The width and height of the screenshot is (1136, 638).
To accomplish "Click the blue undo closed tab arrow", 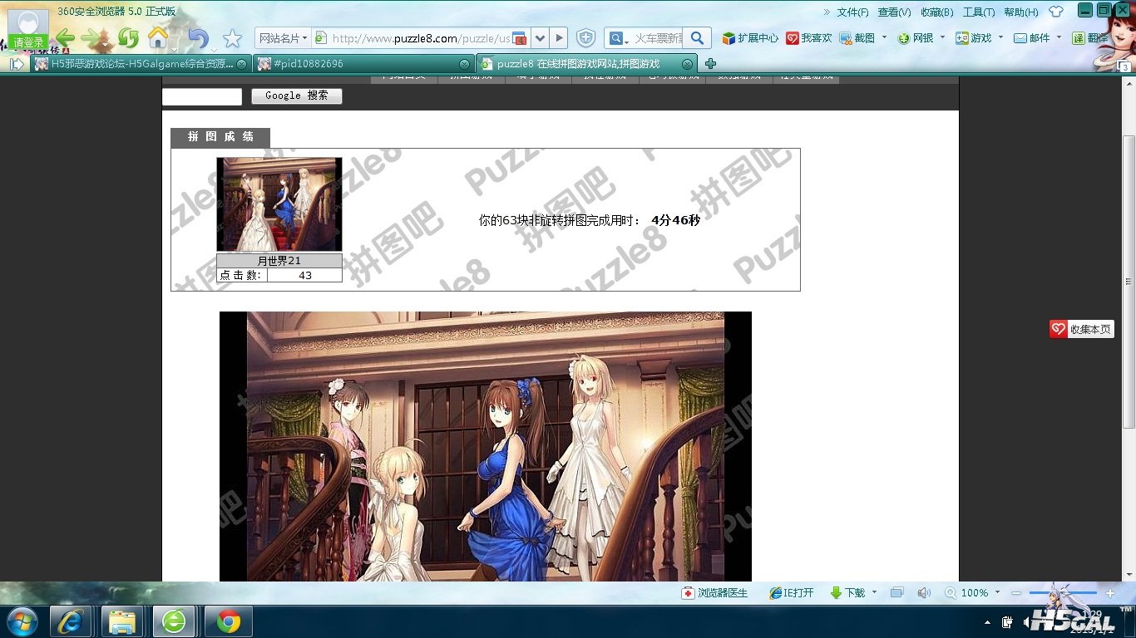I will tap(198, 38).
